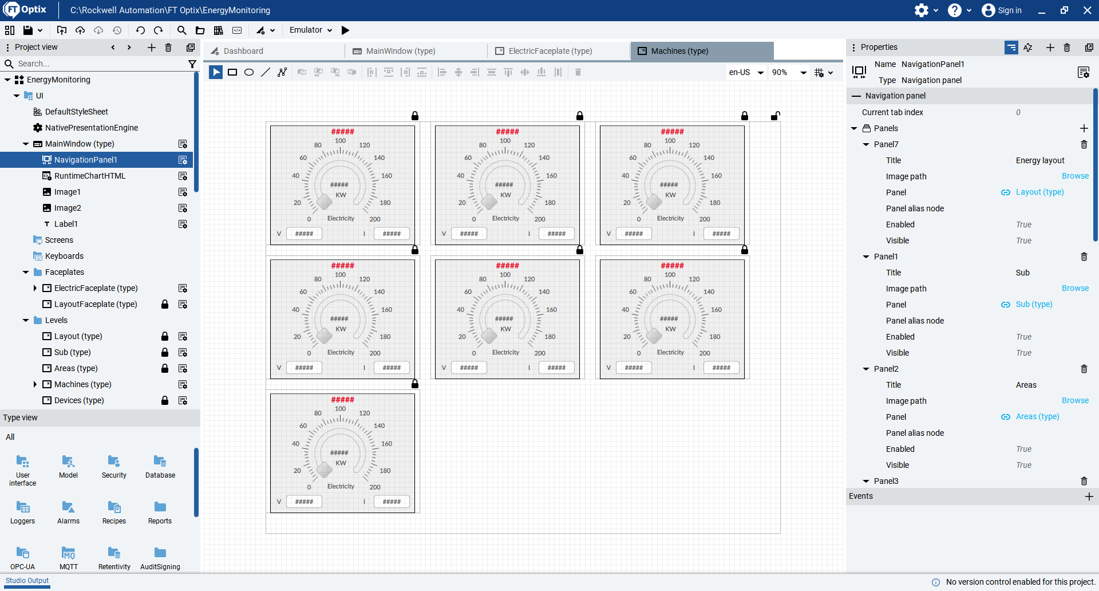Select the line drawing tool
This screenshot has width=1099, height=591.
click(x=266, y=72)
